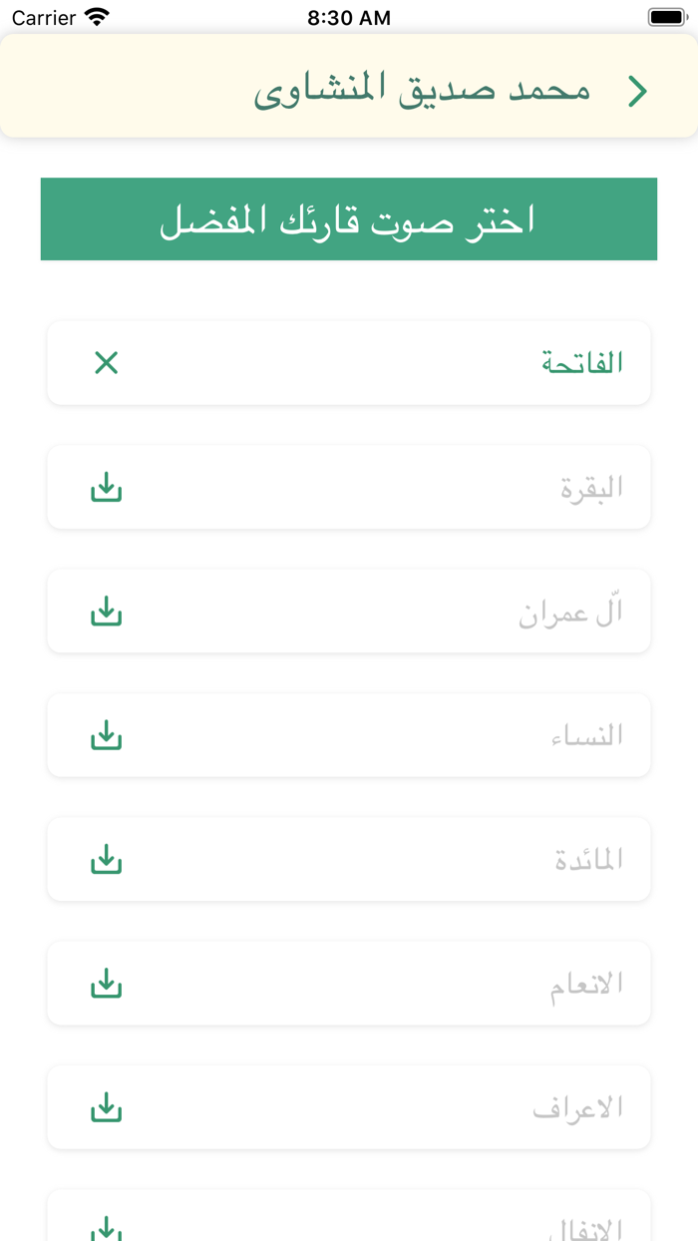
Task: Tap the green reciter choice banner
Action: [349, 218]
